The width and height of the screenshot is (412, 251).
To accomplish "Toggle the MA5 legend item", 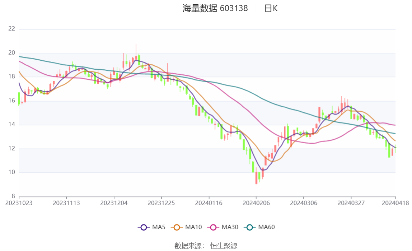I will pyautogui.click(x=151, y=227).
